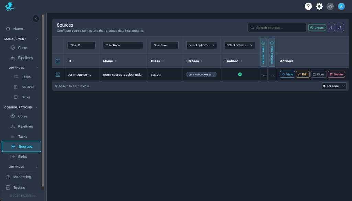This screenshot has width=352, height=201.
Task: Sort by the ID column
Action: 71,61
